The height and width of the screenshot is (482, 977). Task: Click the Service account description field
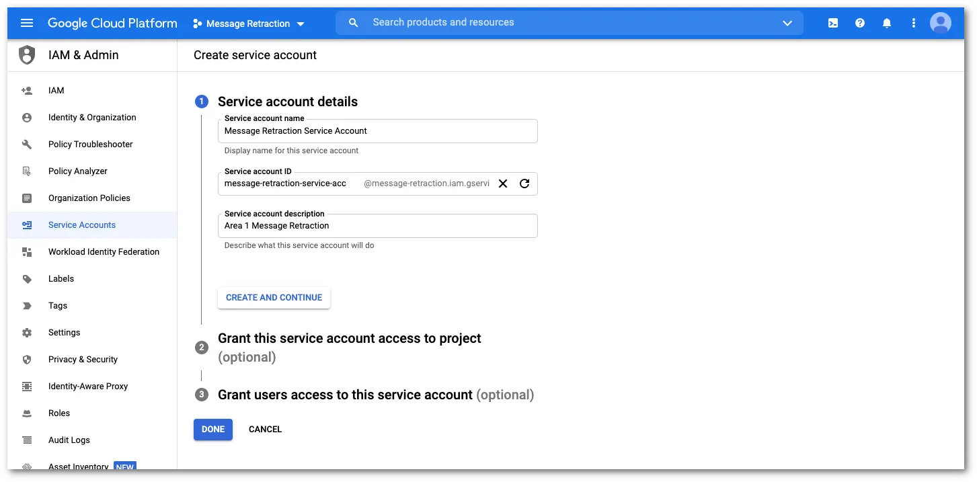click(377, 226)
